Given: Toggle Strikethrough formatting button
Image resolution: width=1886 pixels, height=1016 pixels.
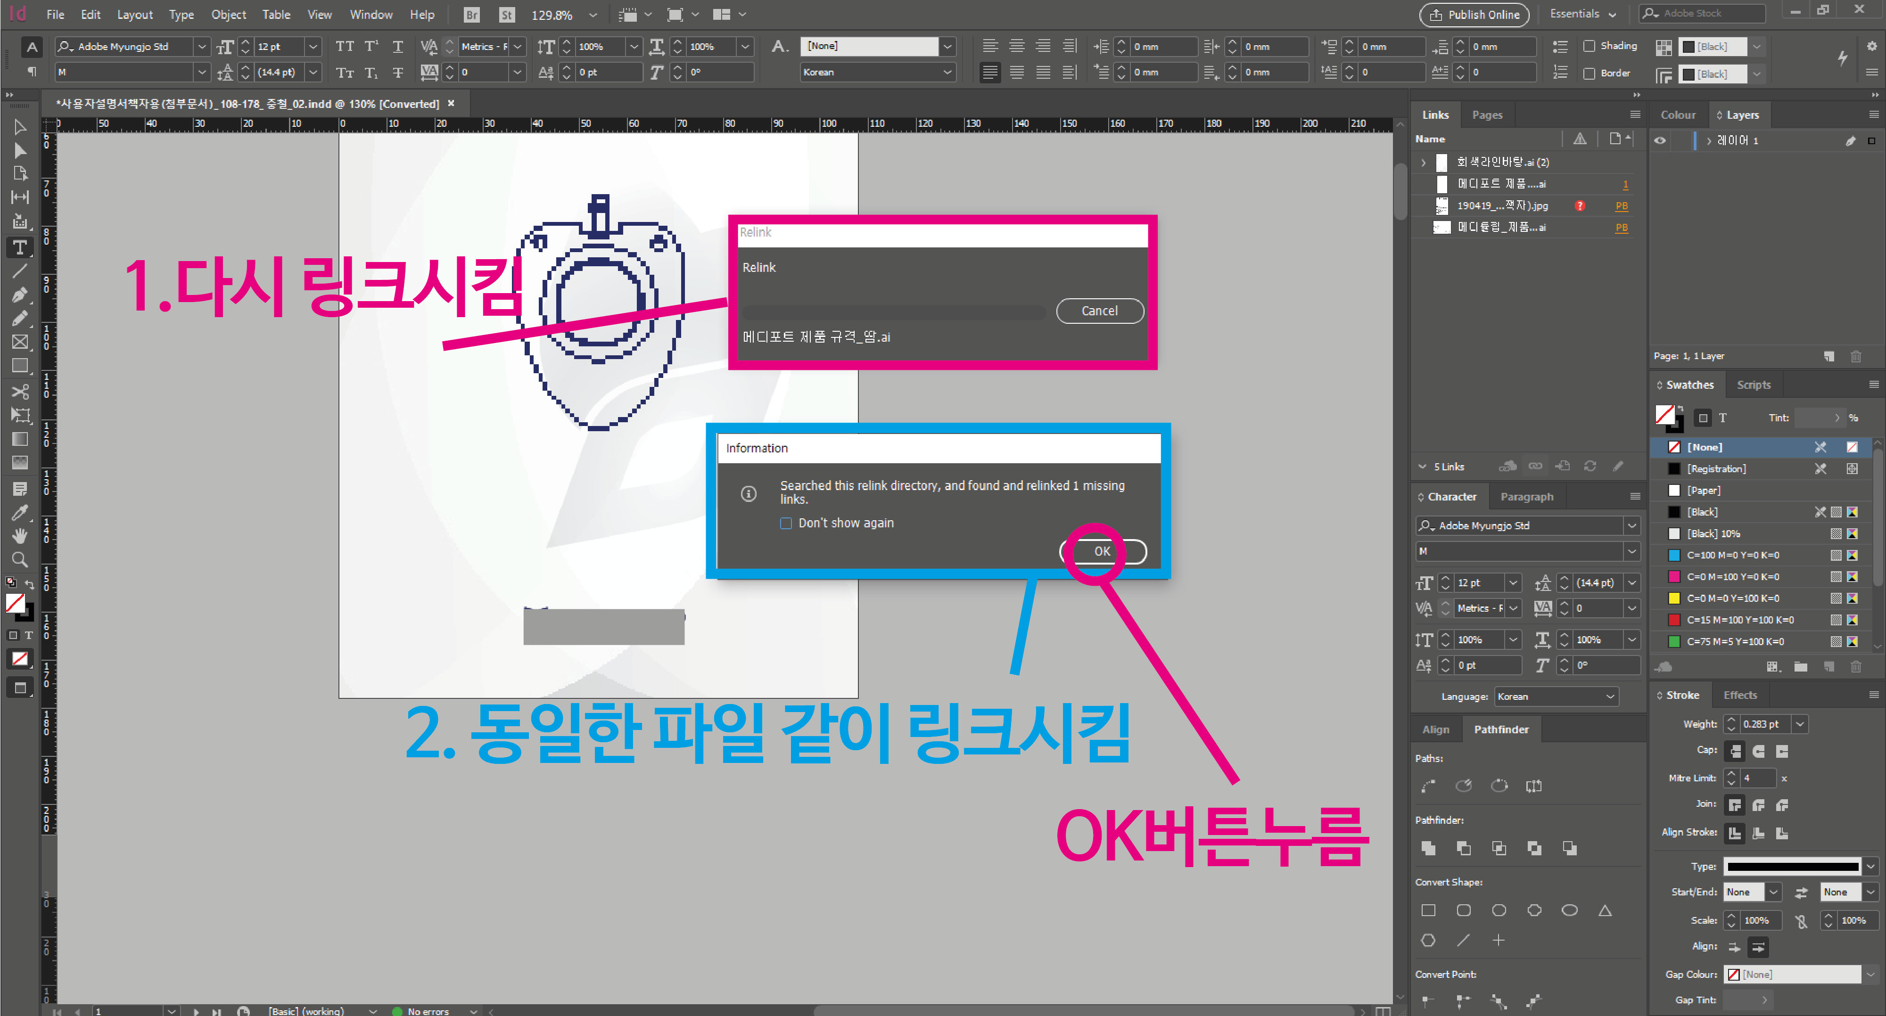Looking at the screenshot, I should [397, 73].
